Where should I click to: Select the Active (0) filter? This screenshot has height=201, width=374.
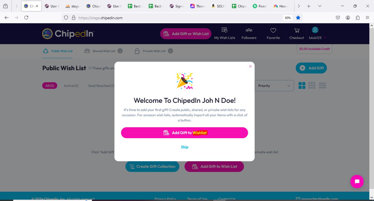[x=71, y=86]
